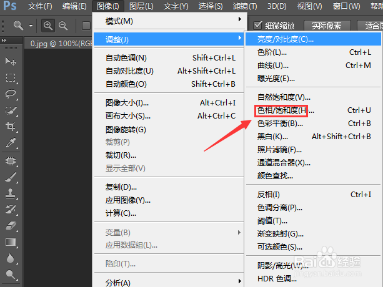Choose 渐变映射(G)... adjustment
383x287 pixels.
tap(313, 234)
